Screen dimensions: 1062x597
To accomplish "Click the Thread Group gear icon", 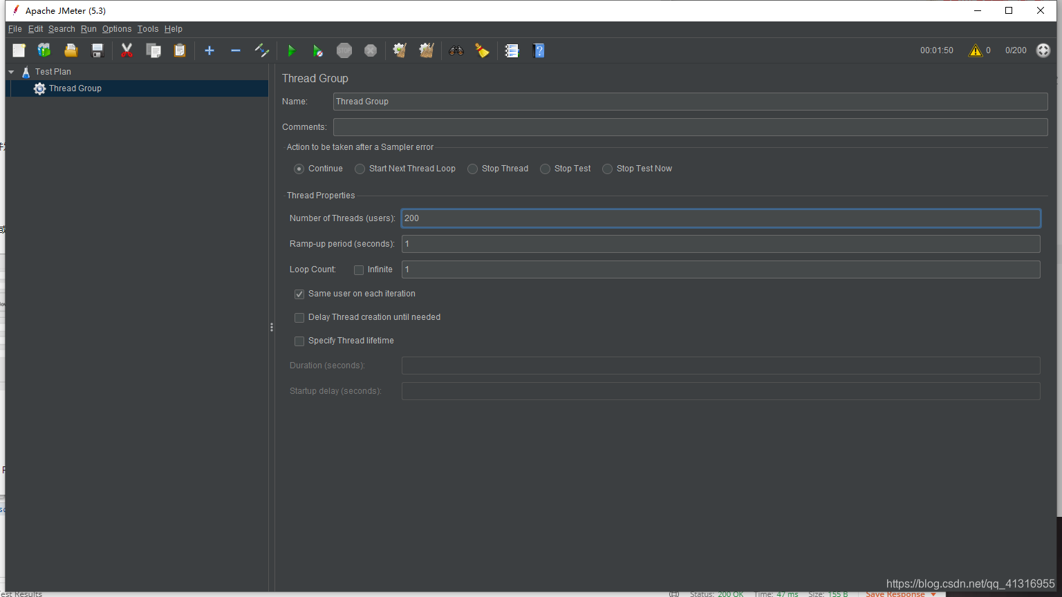I will [39, 88].
